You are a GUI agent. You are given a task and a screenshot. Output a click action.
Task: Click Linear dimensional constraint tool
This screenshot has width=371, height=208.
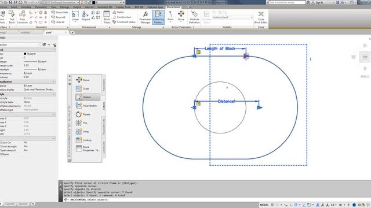75,17
